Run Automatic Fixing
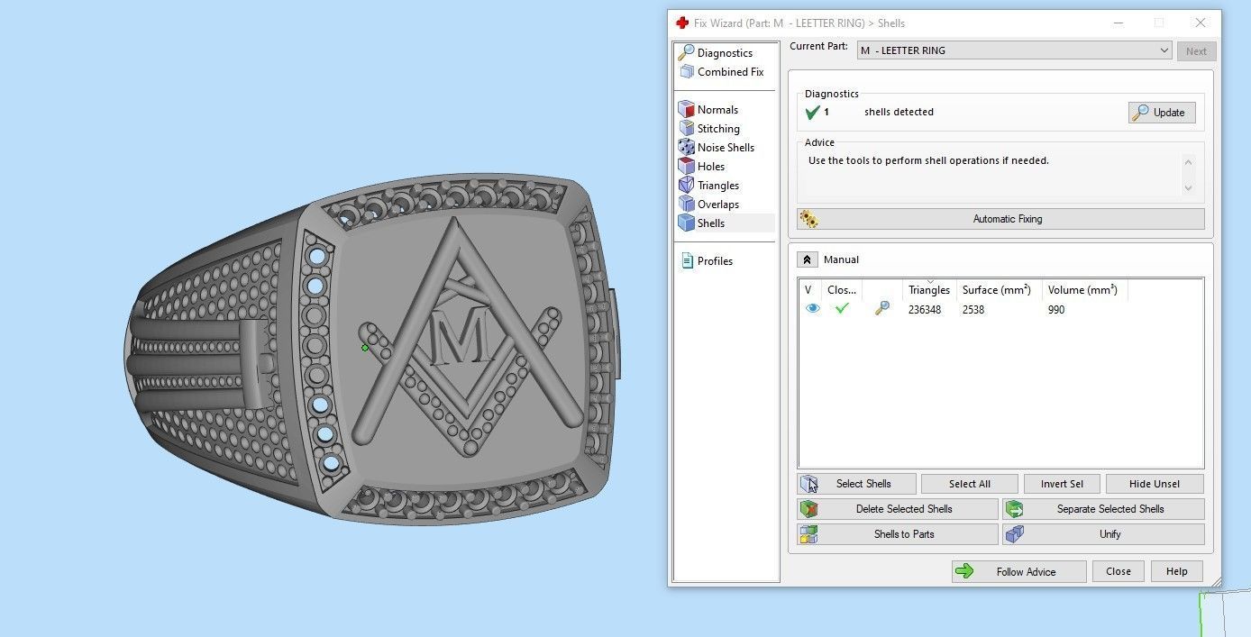Viewport: 1251px width, 637px height. (1000, 219)
